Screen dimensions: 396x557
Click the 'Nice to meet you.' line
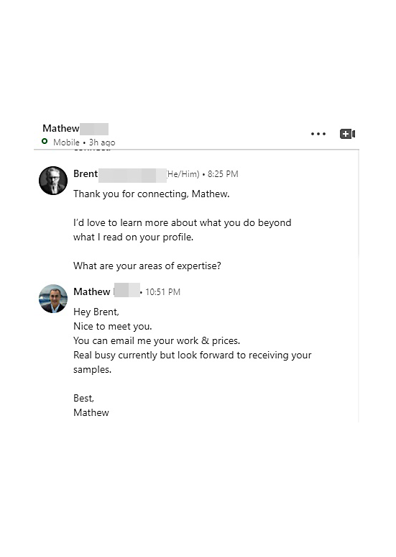pyautogui.click(x=113, y=326)
